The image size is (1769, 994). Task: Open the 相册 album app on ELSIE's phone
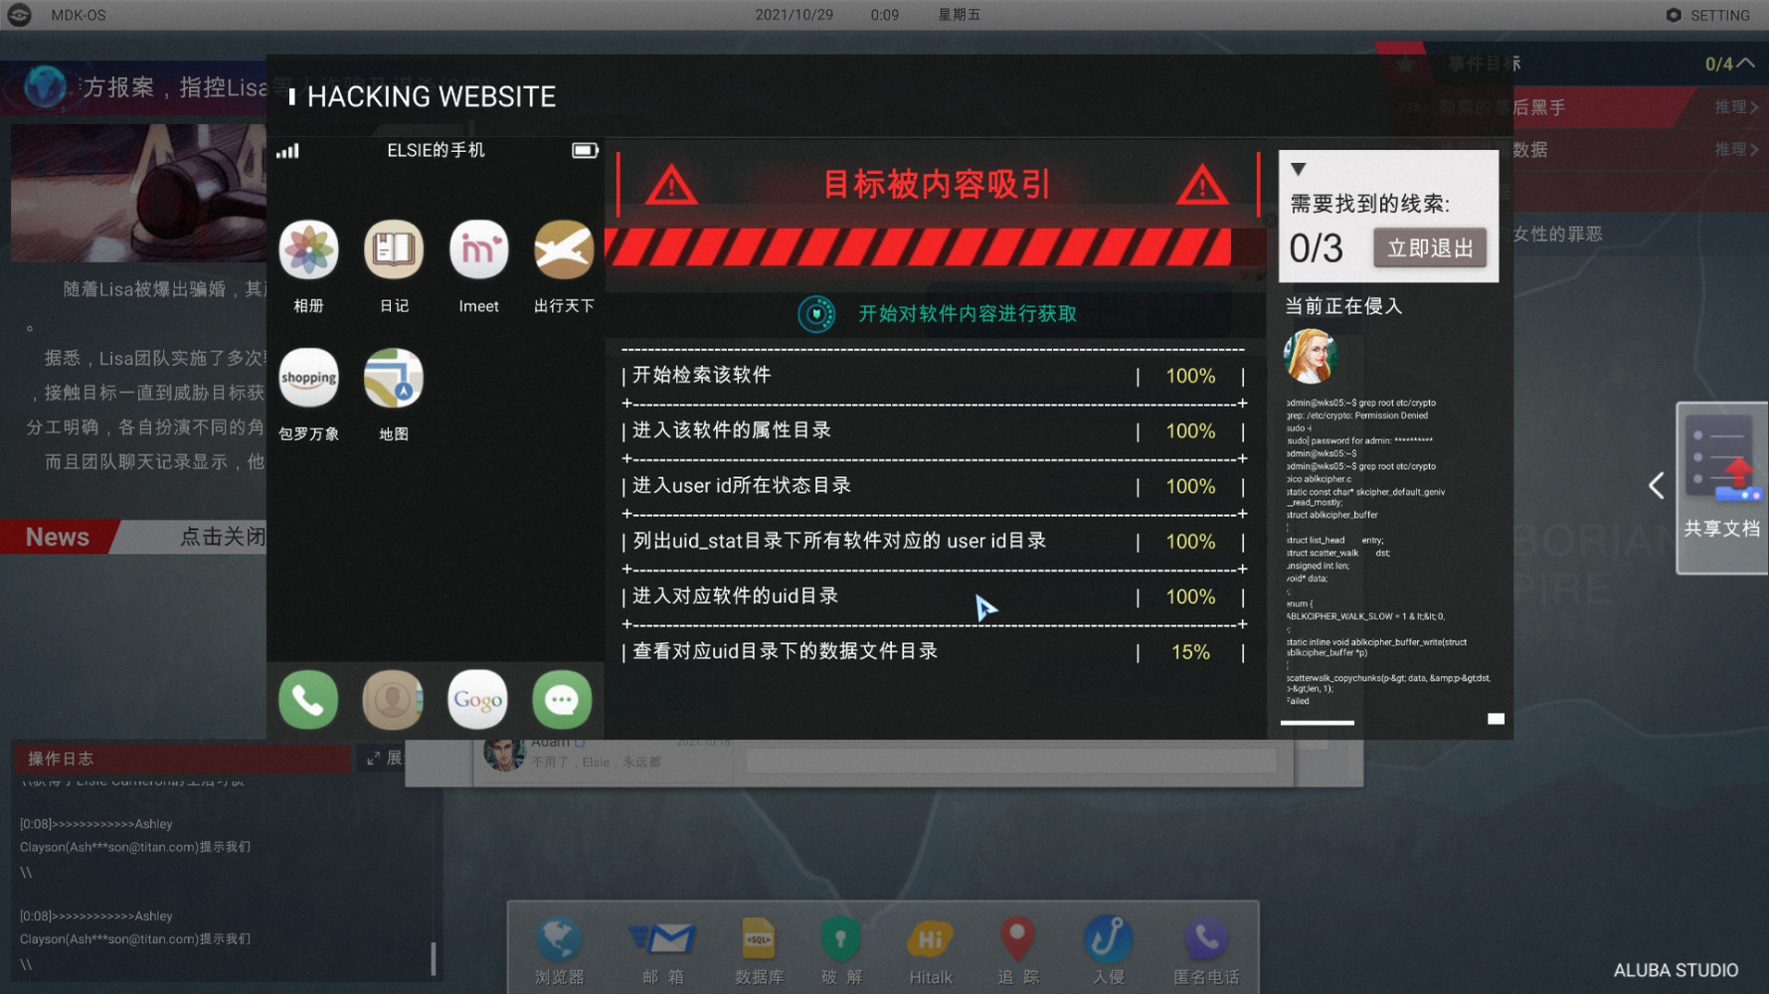308,250
